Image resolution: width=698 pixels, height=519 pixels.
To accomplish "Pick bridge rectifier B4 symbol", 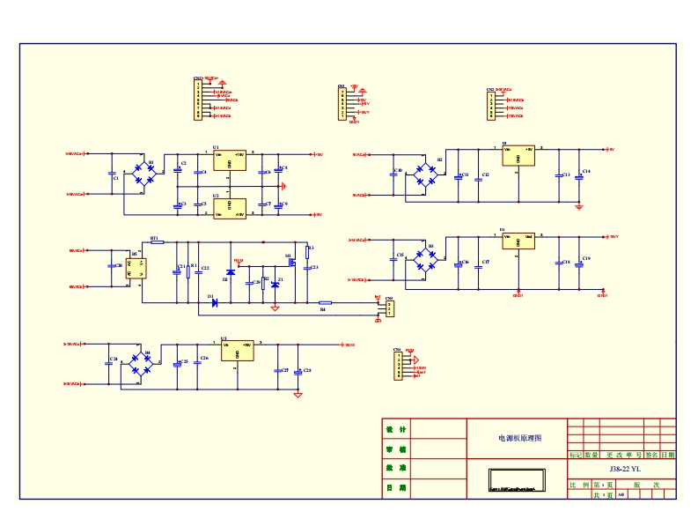I will click(141, 365).
